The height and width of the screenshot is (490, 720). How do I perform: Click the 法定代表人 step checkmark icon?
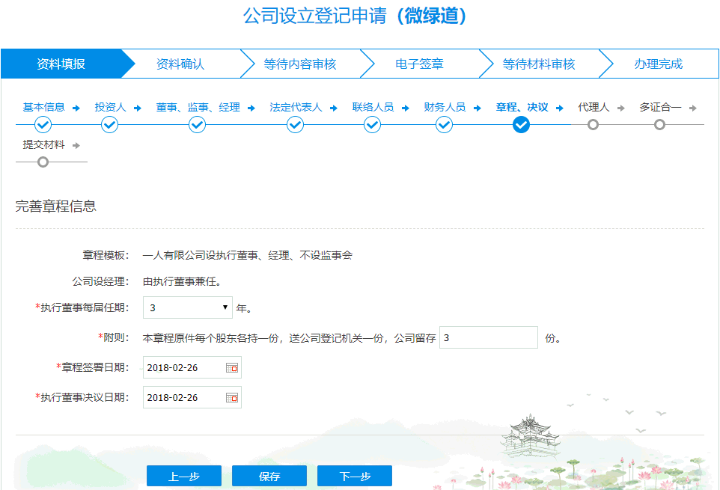(x=294, y=125)
